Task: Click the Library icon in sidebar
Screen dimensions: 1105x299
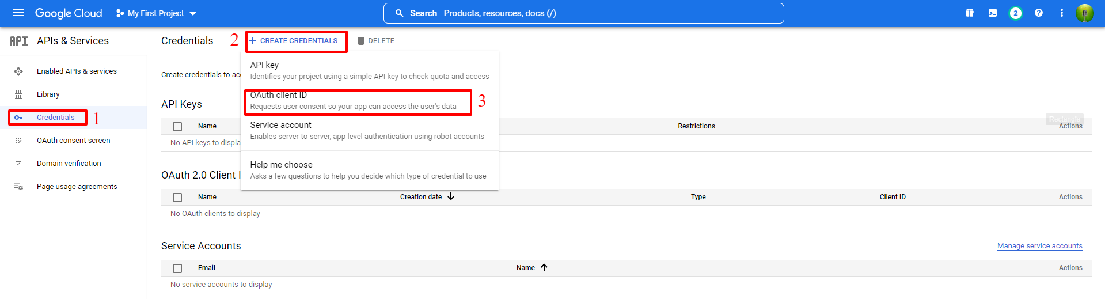Action: 18,94
